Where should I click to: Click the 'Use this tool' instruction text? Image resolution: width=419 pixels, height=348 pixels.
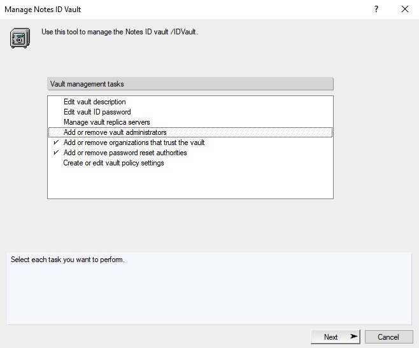coord(120,32)
